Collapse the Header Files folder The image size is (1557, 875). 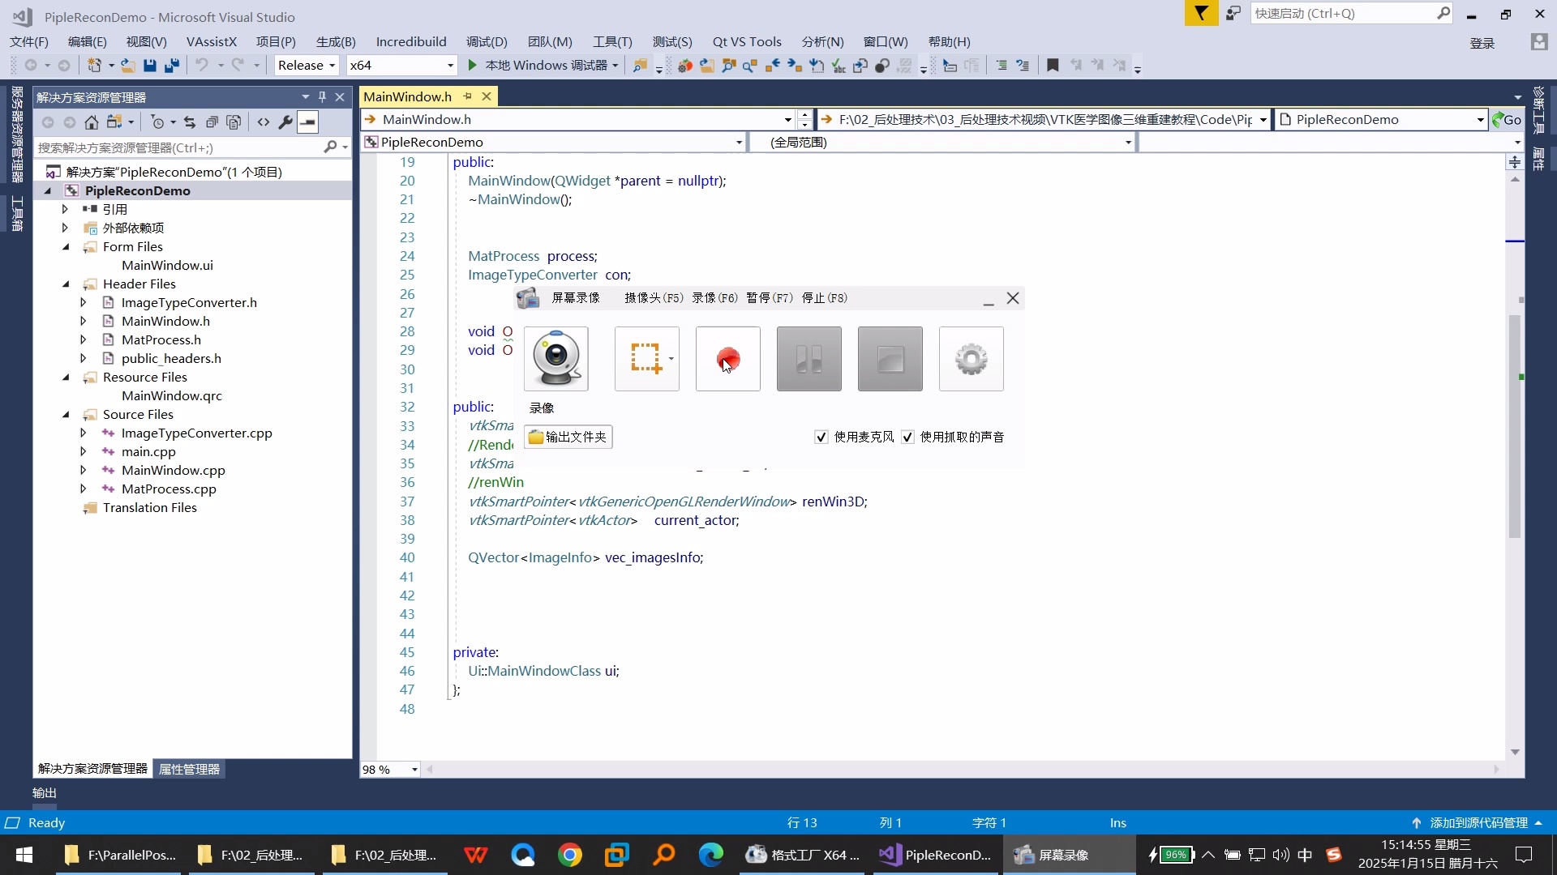pos(66,284)
